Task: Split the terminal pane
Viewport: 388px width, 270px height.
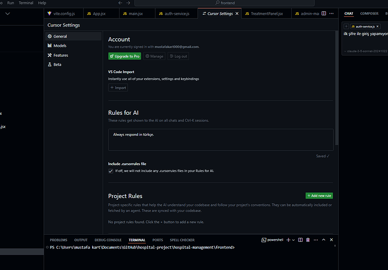Action: coord(300,240)
